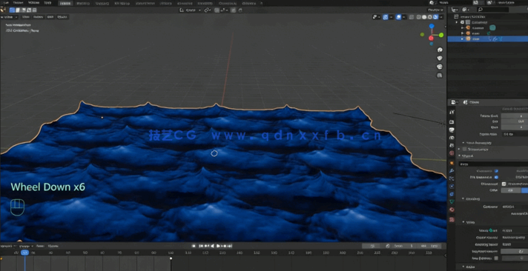Open the Output properties tab
This screenshot has width=528, height=271.
[452, 130]
